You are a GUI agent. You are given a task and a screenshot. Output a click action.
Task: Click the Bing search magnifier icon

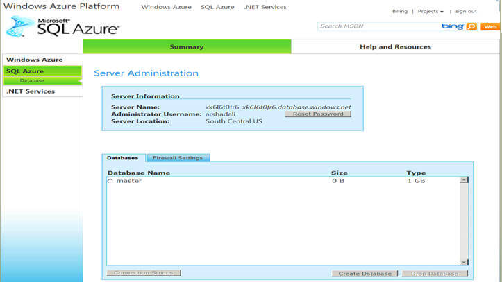point(471,26)
